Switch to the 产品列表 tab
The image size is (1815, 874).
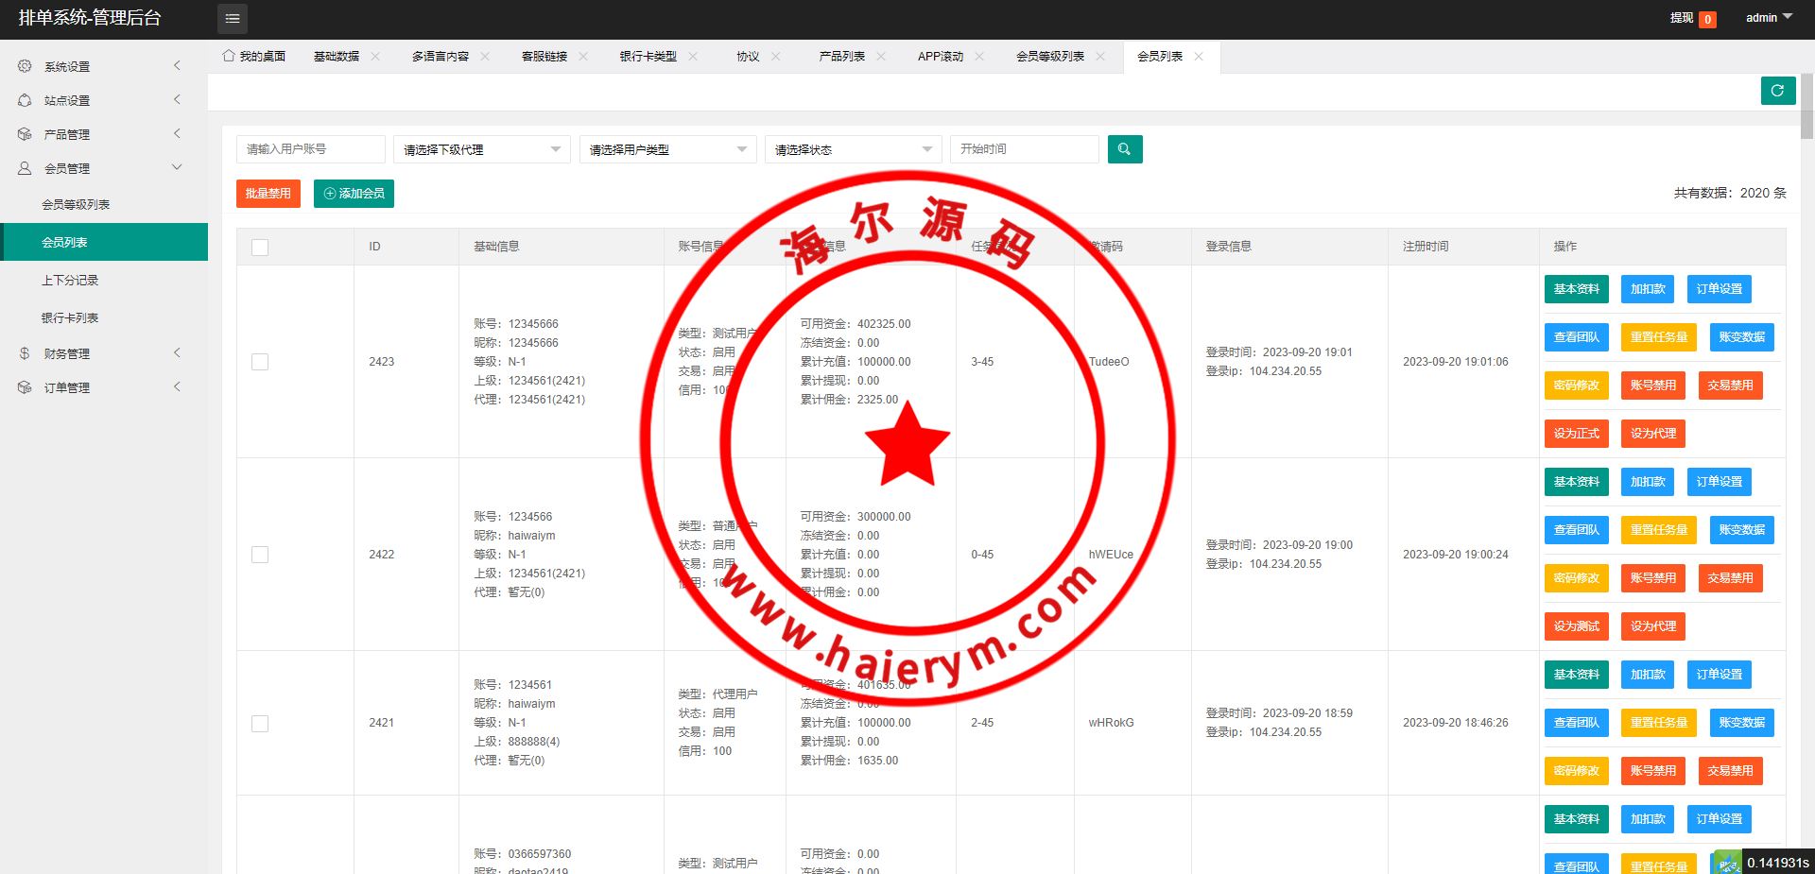pos(841,57)
